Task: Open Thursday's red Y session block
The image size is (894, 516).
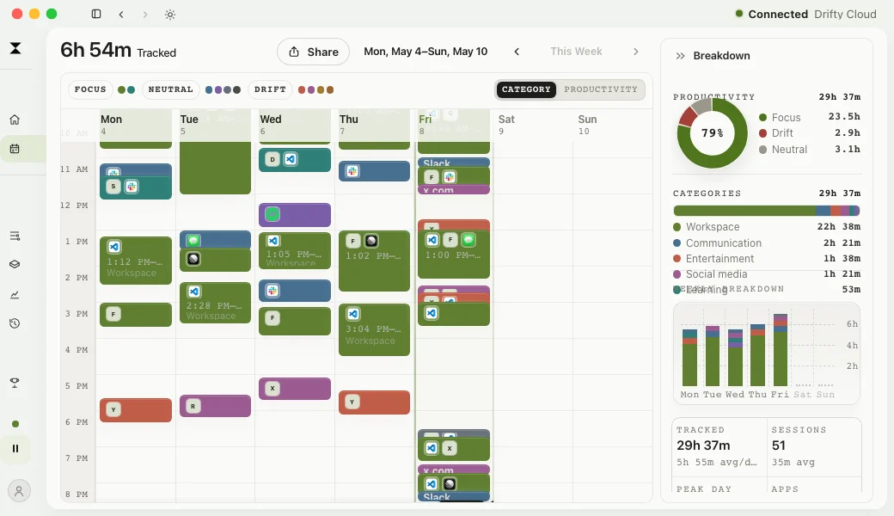Action: tap(374, 402)
